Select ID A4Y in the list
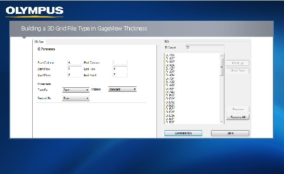 tap(170, 89)
